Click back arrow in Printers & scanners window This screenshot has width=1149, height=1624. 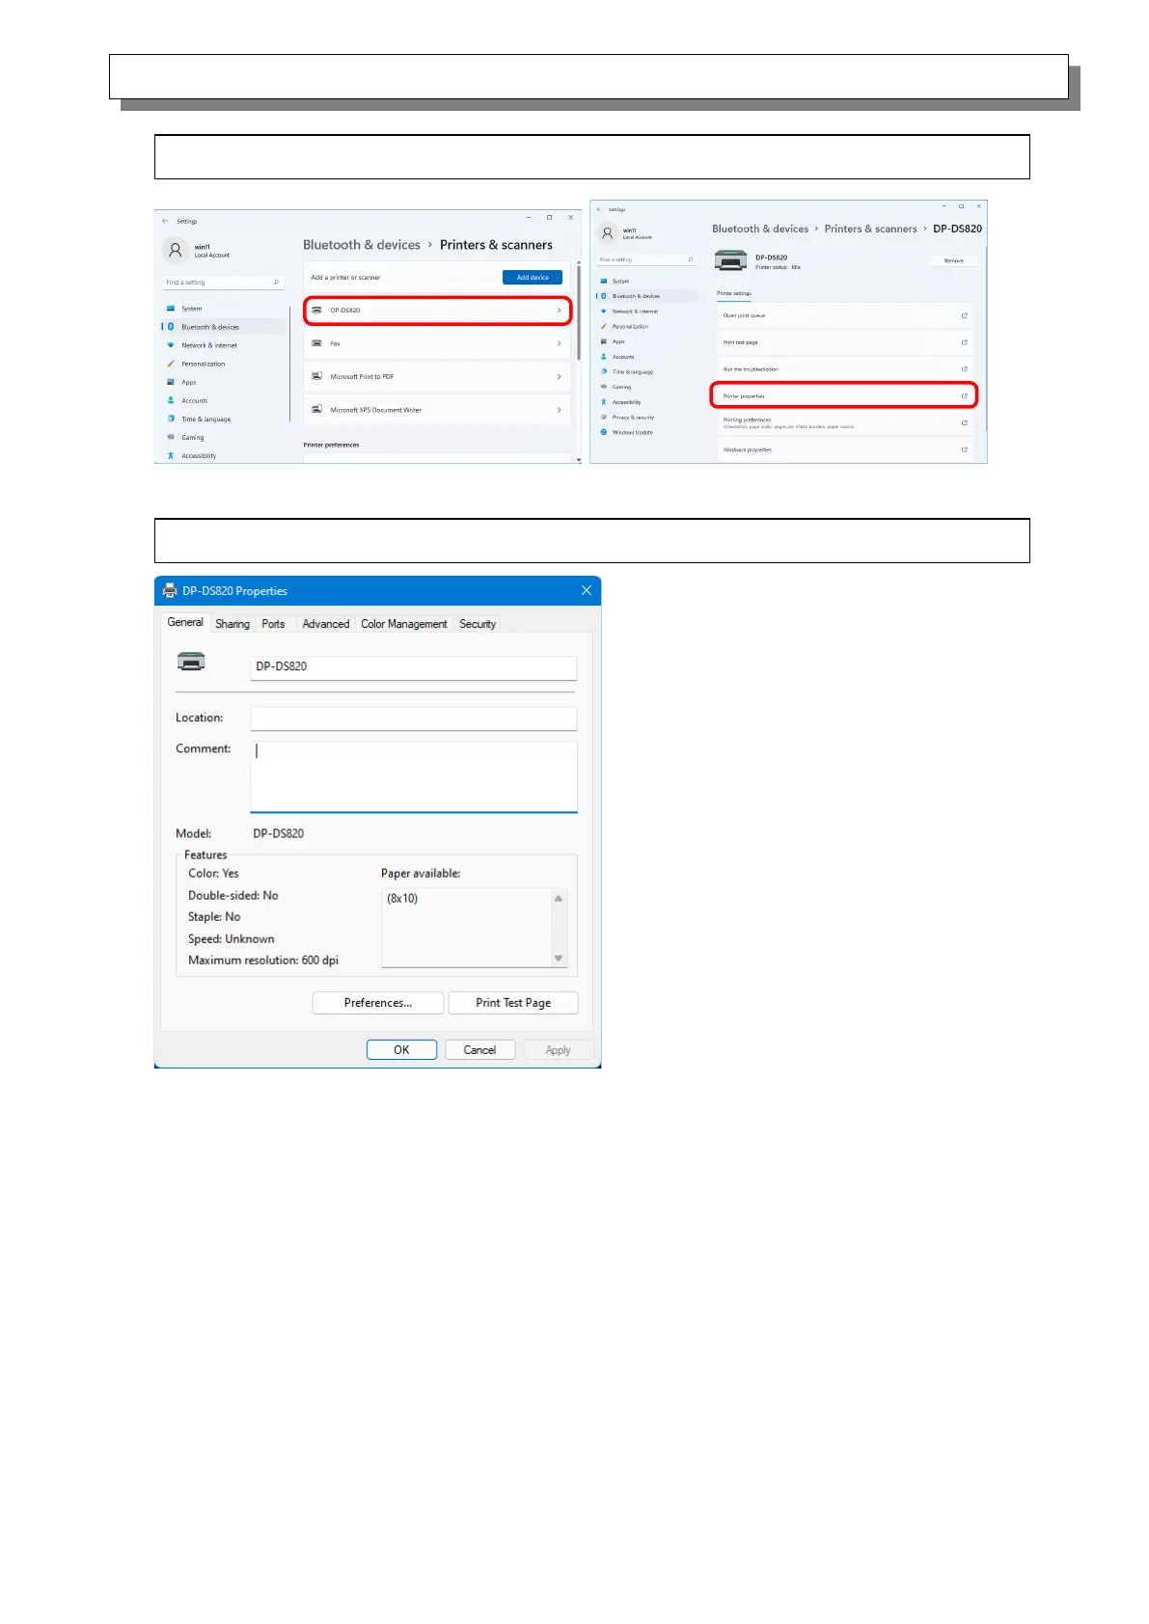tap(165, 221)
